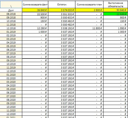Image resolution: width=128 pixels, height=118 pixels.
Task: Select the planned amount cell 11 800 ₽
Action: [x=89, y=28]
